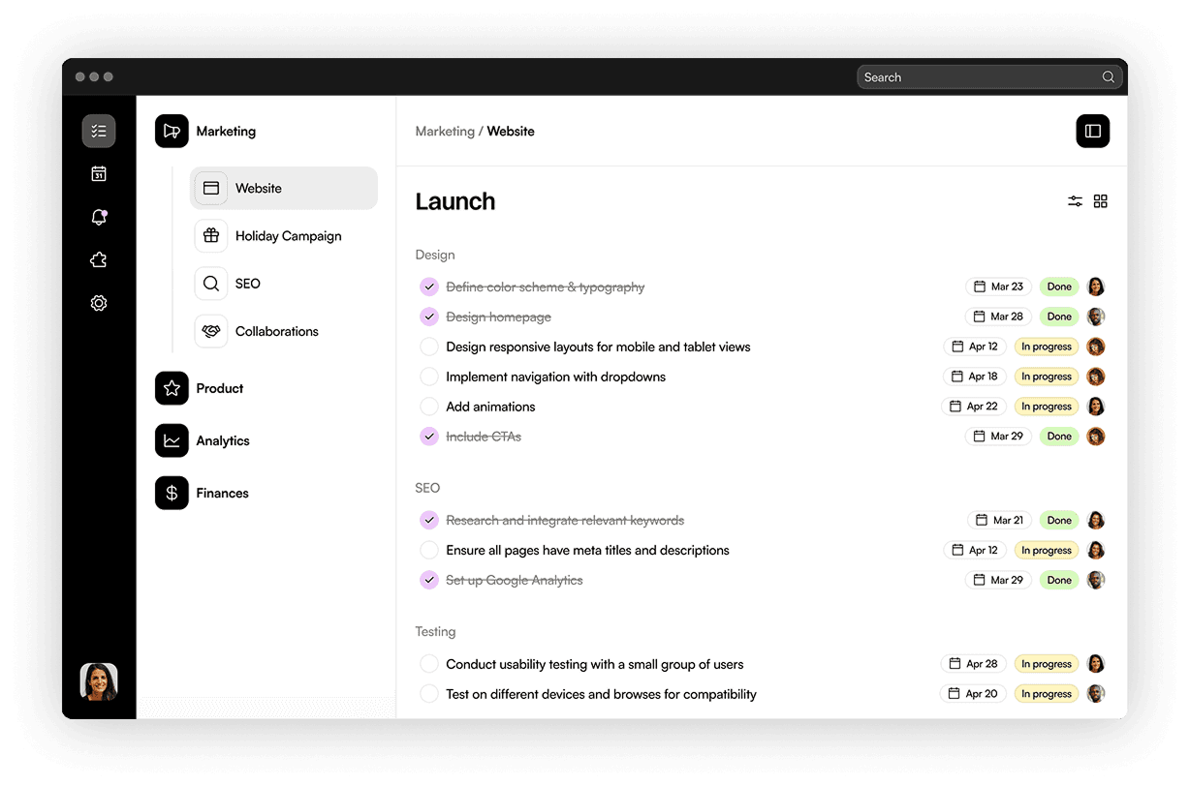The image size is (1190, 785).
Task: Mark Add animations as complete
Action: point(429,407)
